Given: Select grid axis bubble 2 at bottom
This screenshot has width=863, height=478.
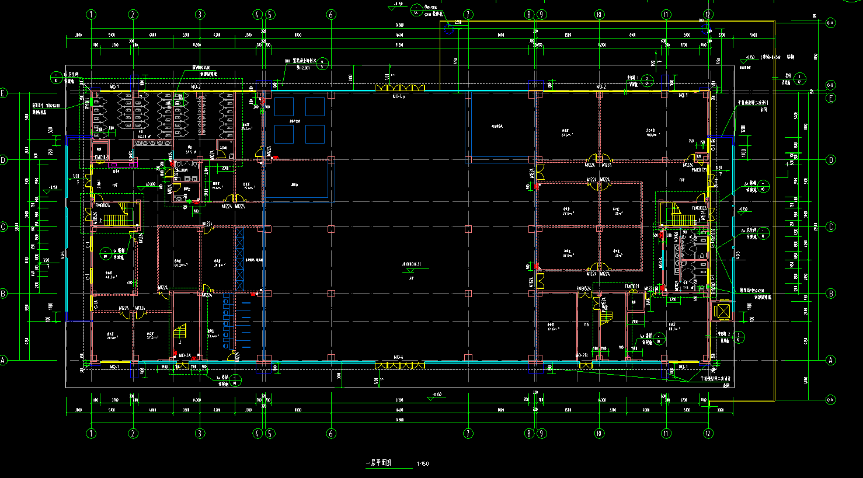Looking at the screenshot, I should [133, 434].
